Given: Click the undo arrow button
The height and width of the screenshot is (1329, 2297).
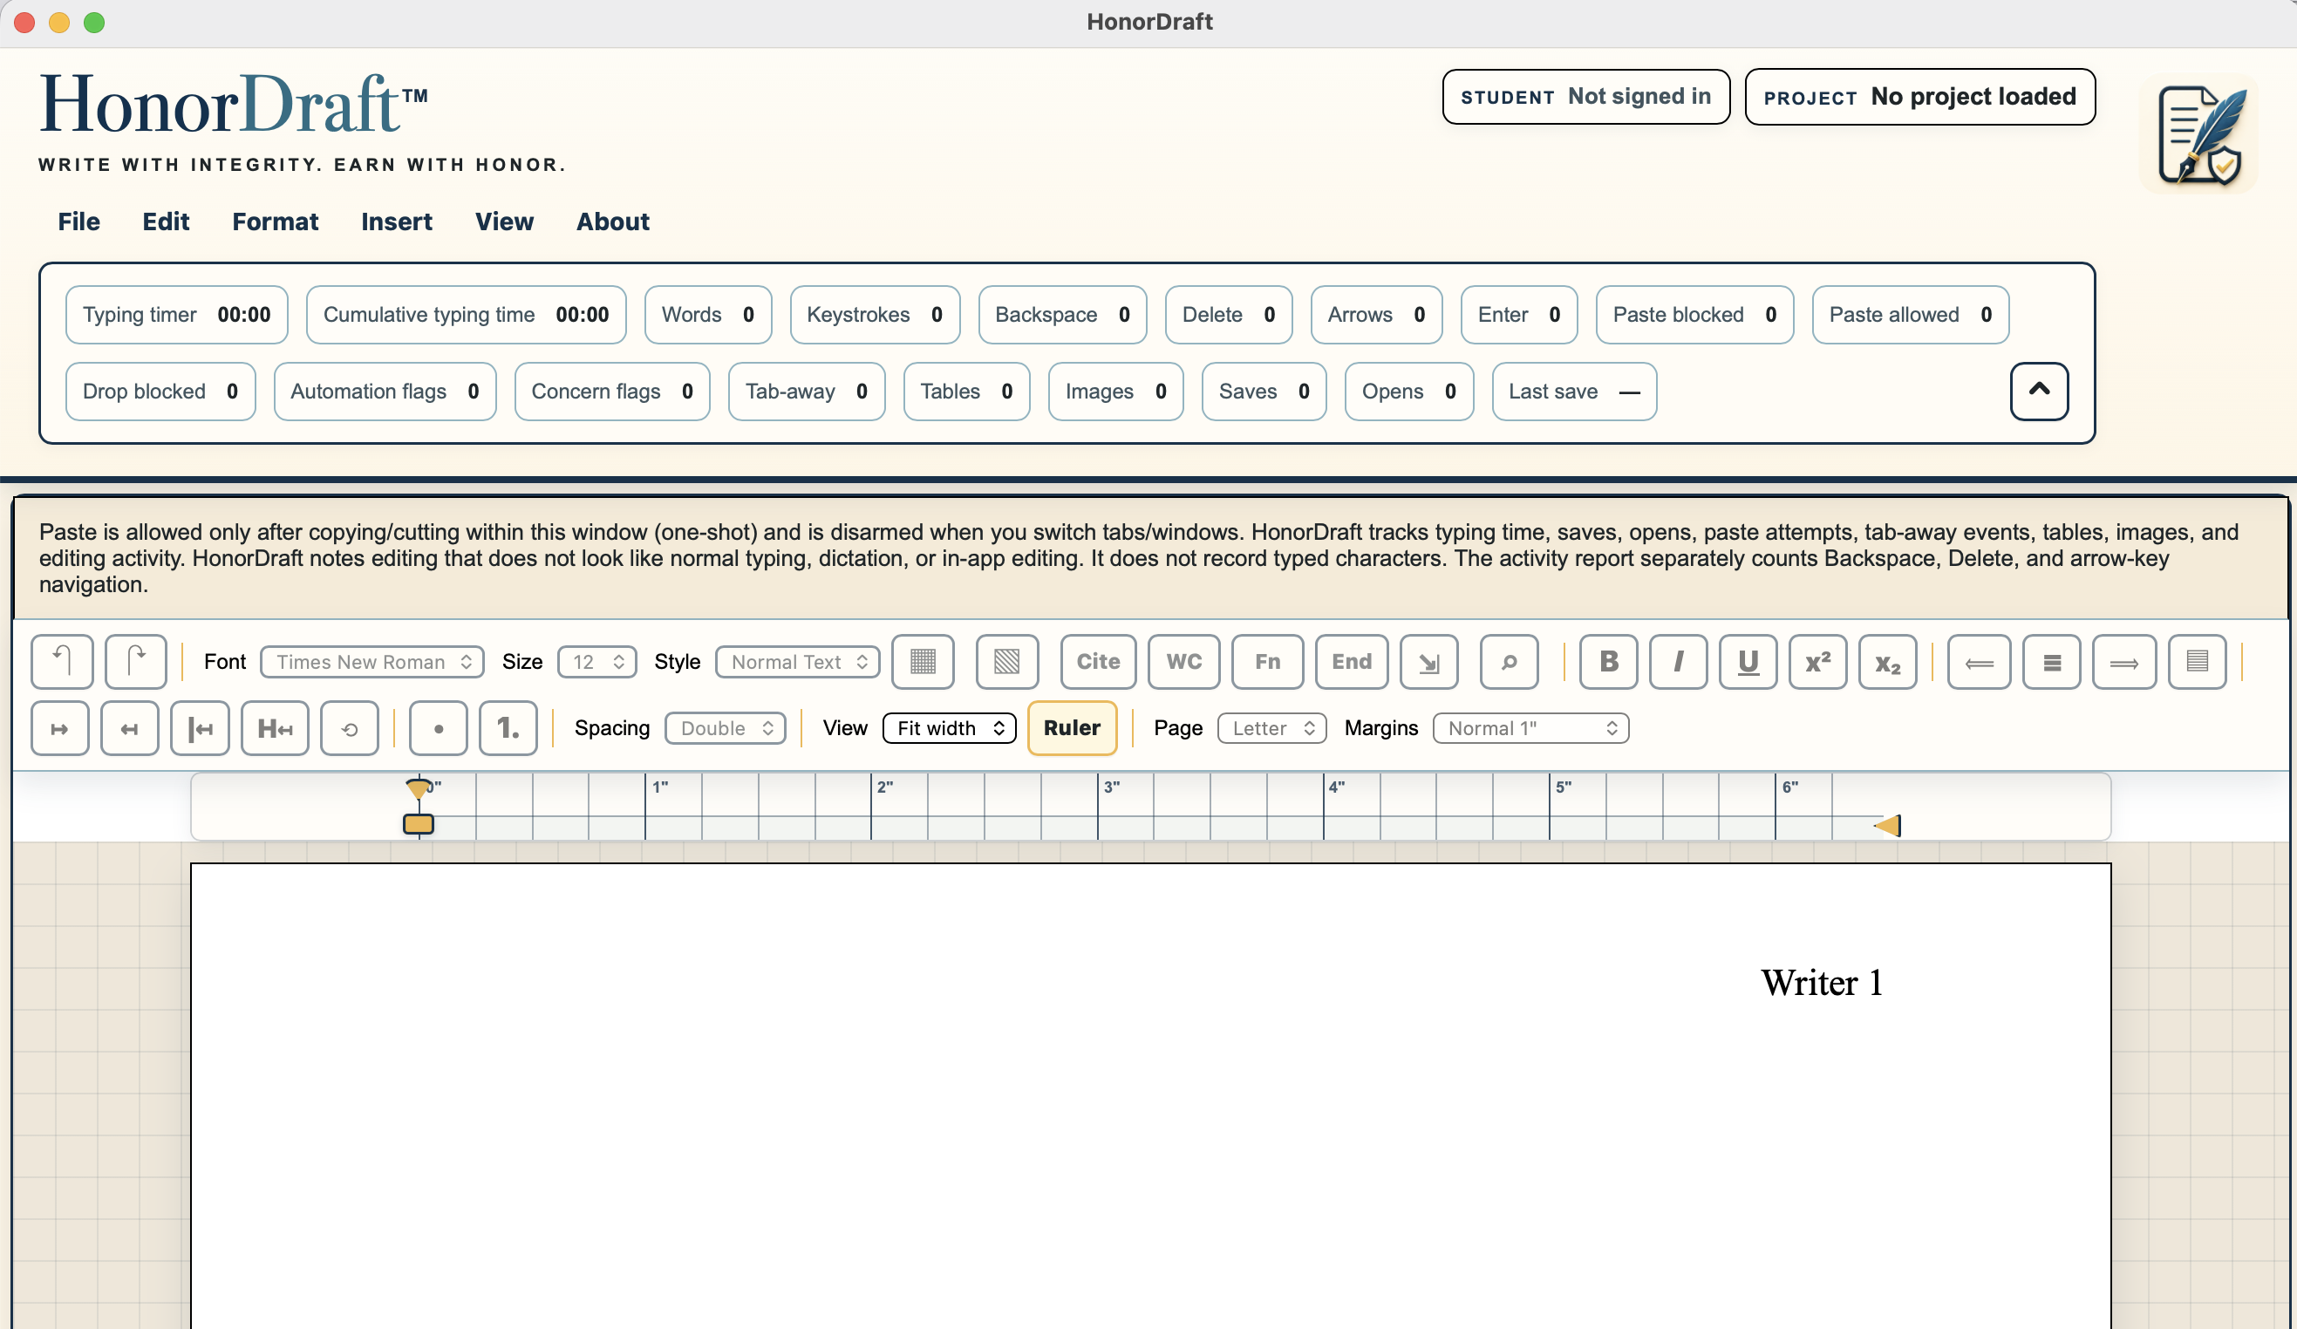Looking at the screenshot, I should click(x=62, y=661).
